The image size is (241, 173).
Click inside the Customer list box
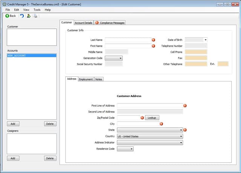32,37
